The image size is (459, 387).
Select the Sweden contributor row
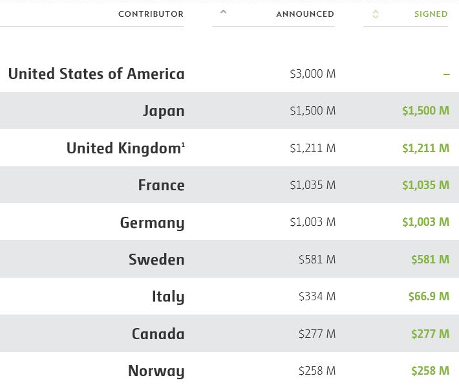(x=156, y=260)
